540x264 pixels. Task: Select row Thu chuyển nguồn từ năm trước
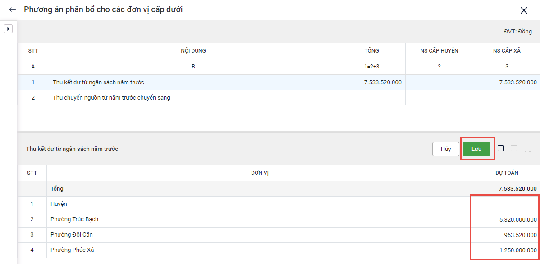(193, 97)
